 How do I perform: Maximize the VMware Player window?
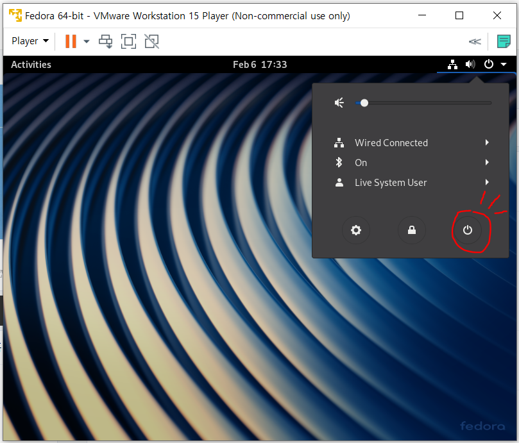pos(459,15)
